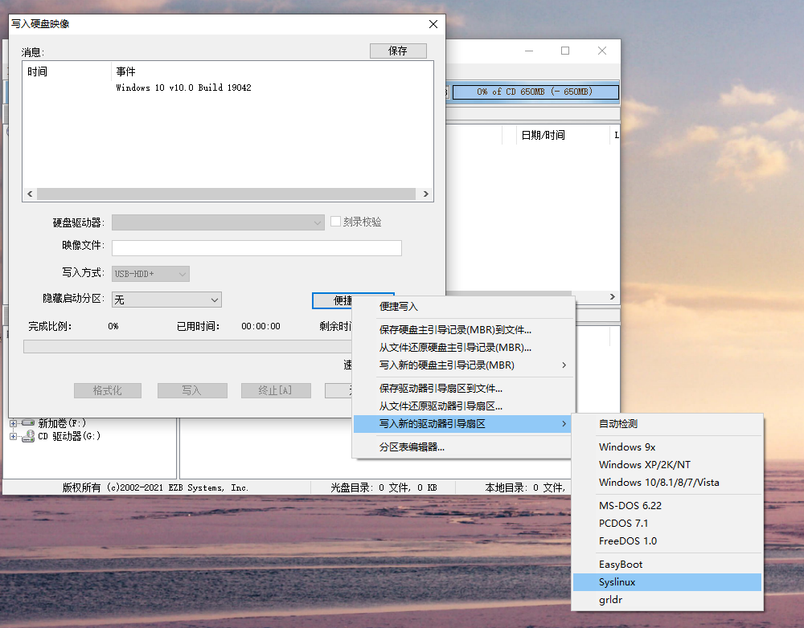
Task: Click the 光盘目录 status bar entry
Action: point(384,487)
